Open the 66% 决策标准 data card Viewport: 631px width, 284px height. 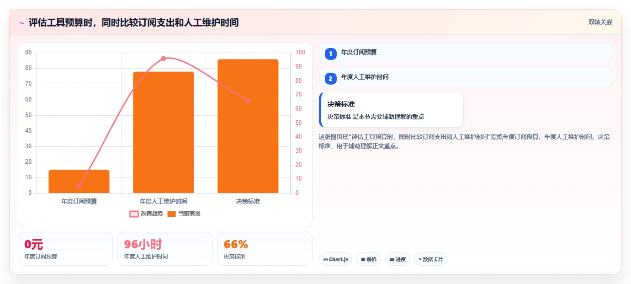[265, 249]
